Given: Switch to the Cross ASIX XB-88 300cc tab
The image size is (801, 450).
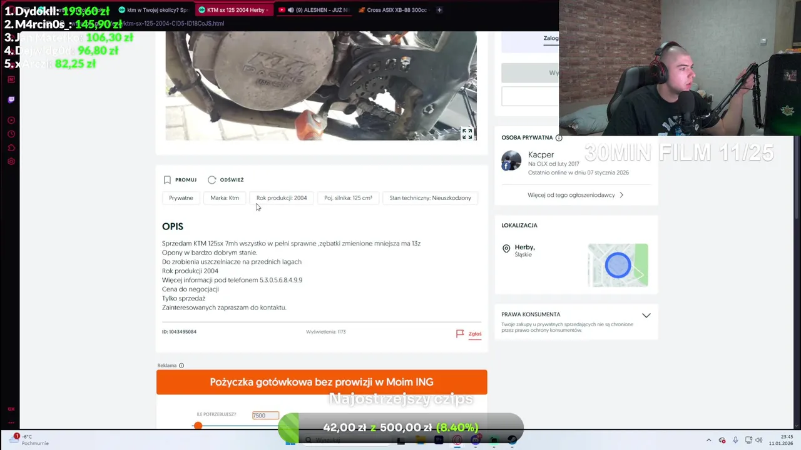Looking at the screenshot, I should (393, 10).
